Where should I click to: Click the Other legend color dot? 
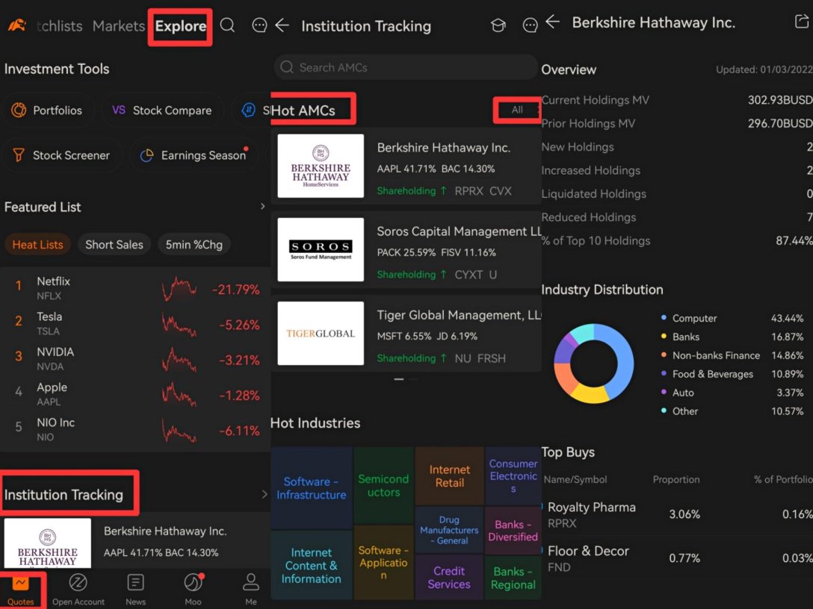[664, 410]
